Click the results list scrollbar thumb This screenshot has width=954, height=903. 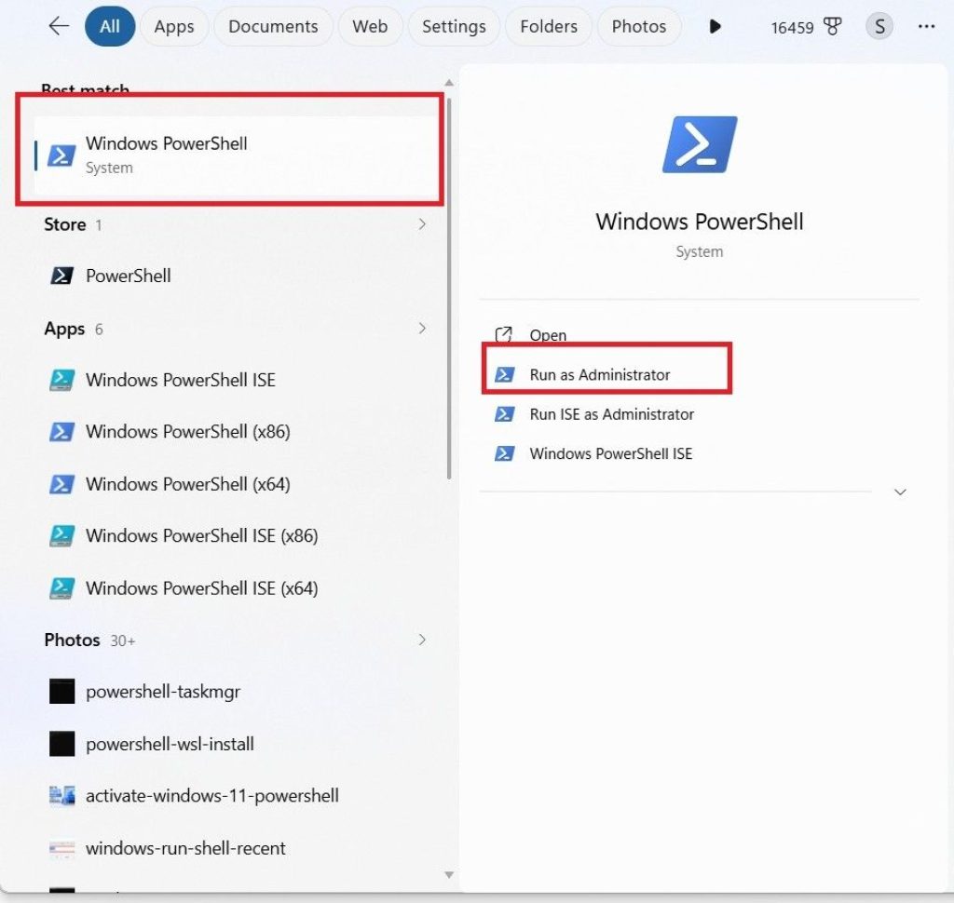coord(449,289)
